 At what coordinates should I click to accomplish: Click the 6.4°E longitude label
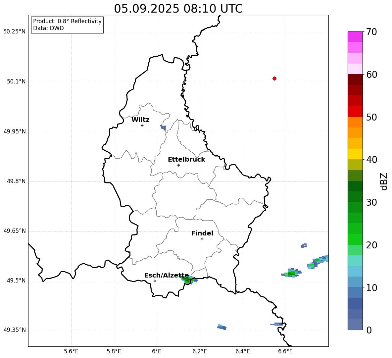(242, 351)
